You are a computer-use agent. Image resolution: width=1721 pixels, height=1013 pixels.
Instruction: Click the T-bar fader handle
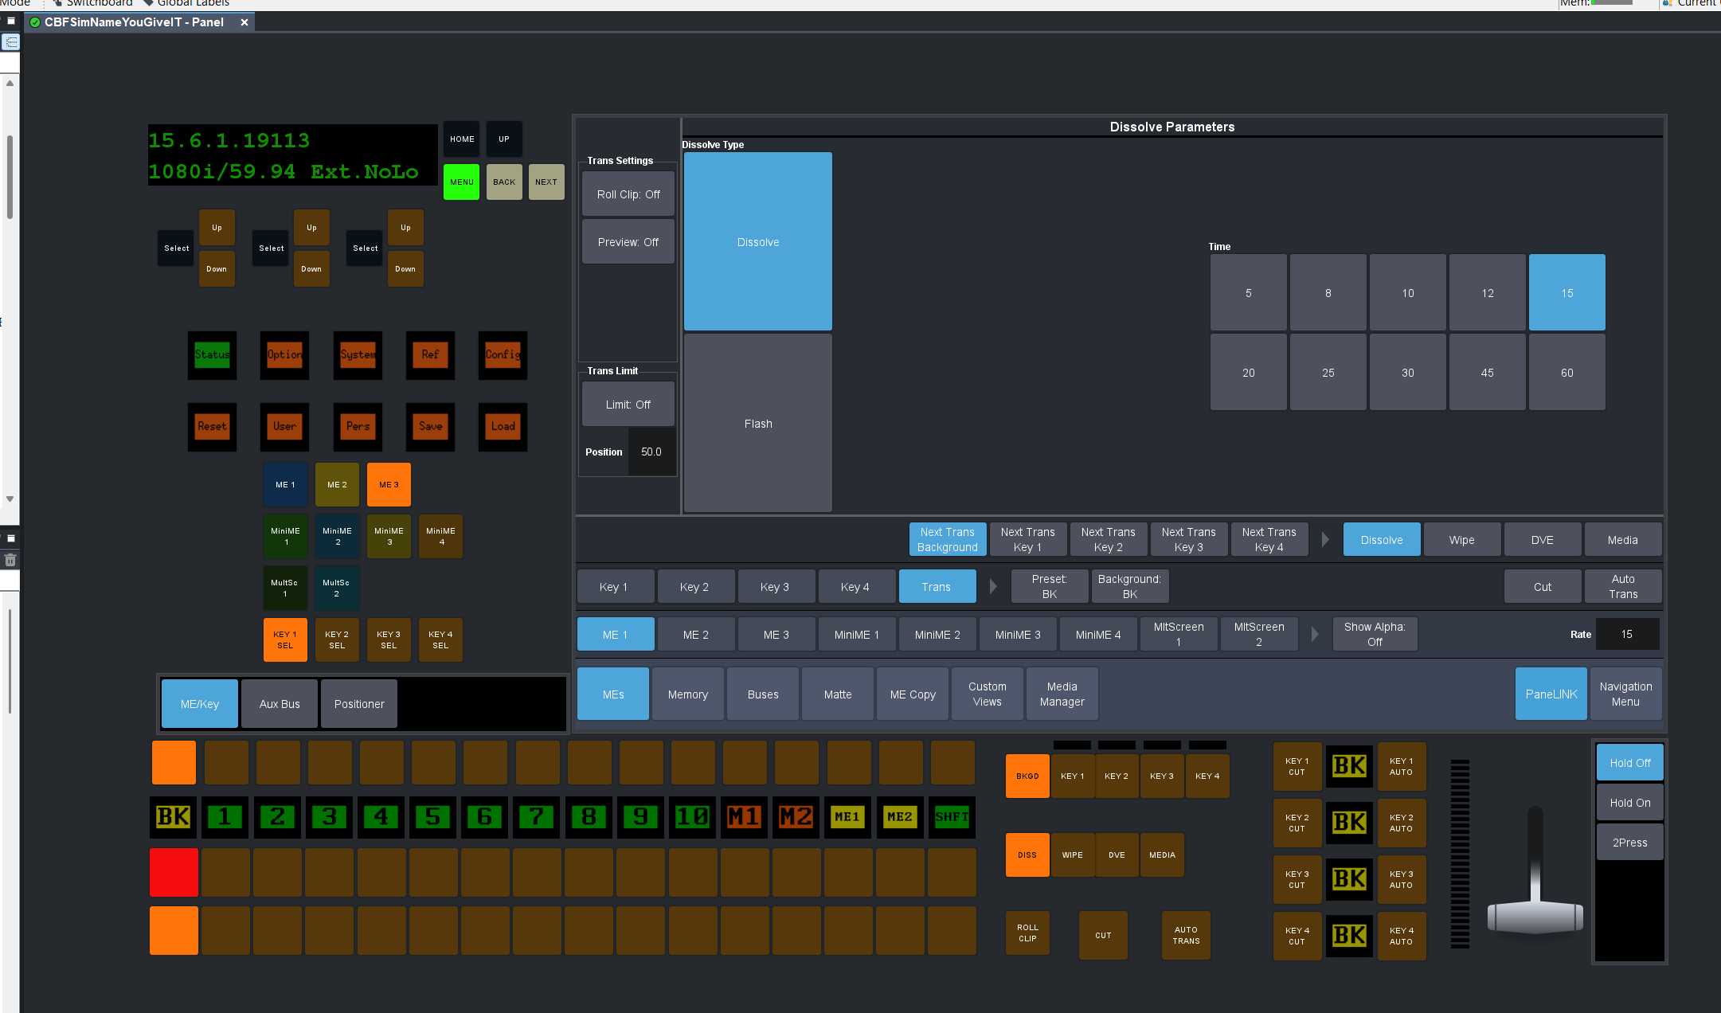[1535, 916]
